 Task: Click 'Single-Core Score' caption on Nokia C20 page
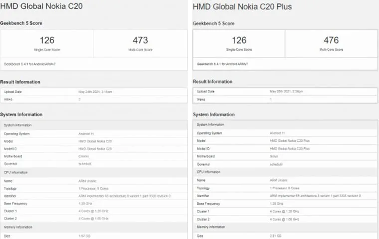click(47, 50)
